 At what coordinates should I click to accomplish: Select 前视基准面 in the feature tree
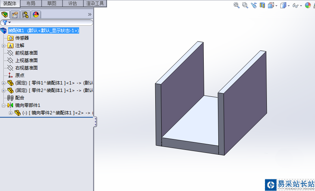26,53
